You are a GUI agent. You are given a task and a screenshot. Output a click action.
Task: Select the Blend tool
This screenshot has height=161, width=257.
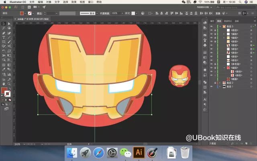point(9,69)
